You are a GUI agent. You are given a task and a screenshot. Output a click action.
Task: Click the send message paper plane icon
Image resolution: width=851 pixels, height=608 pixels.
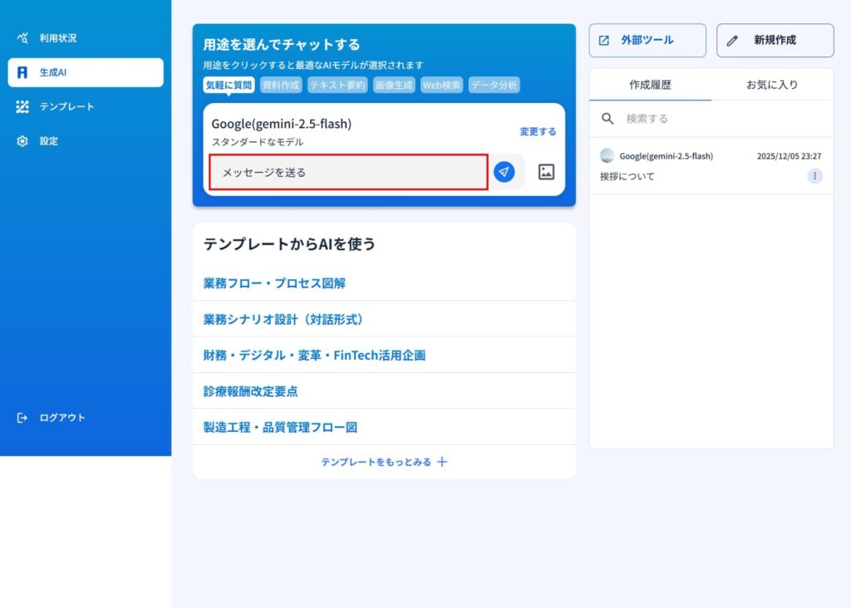[x=504, y=172]
